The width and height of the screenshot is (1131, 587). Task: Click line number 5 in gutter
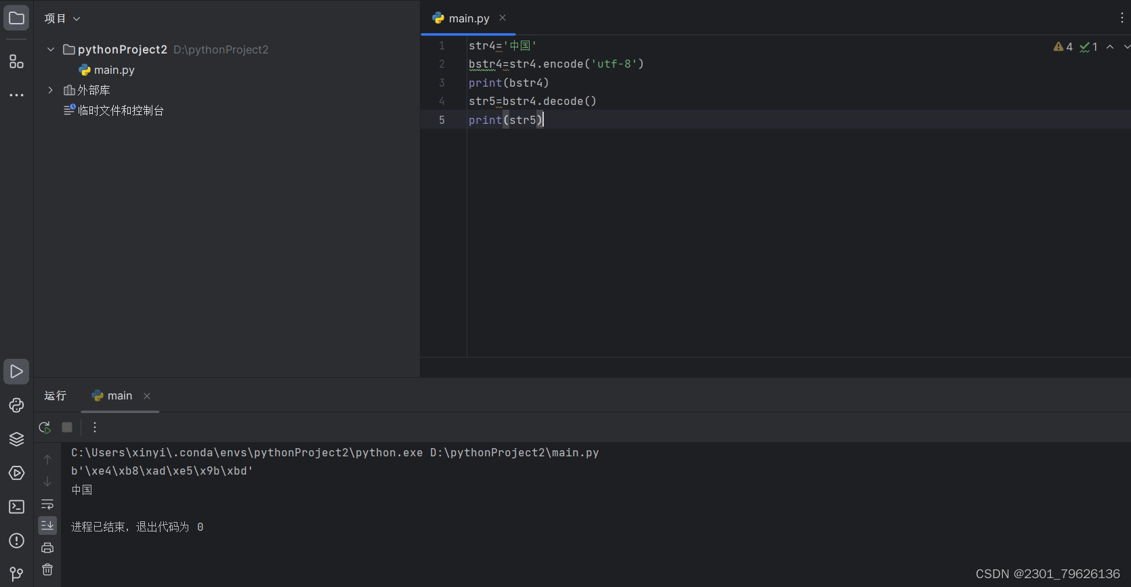pyautogui.click(x=442, y=120)
